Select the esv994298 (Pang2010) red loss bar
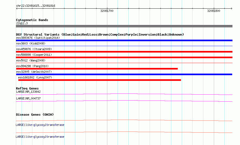The width and height of the screenshot is (240, 145). click(97, 69)
